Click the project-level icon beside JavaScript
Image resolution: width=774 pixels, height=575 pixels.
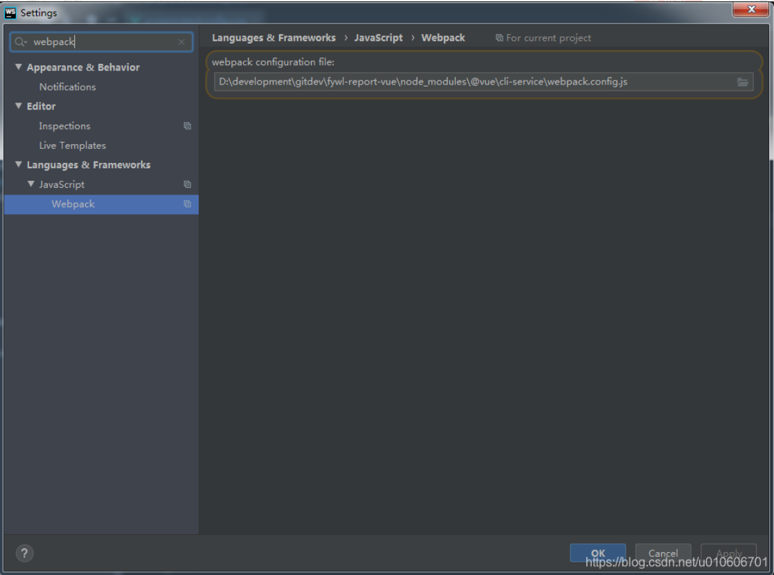(187, 184)
